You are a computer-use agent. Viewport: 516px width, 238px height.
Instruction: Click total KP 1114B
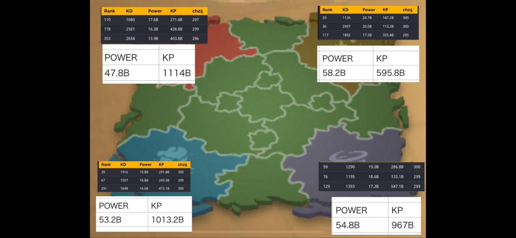[177, 73]
